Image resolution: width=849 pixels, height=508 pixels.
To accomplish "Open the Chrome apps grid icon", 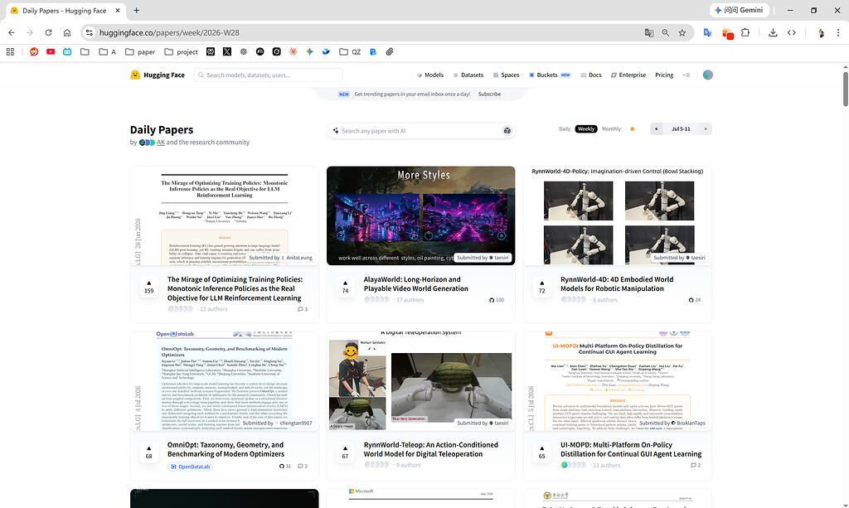I will (10, 52).
